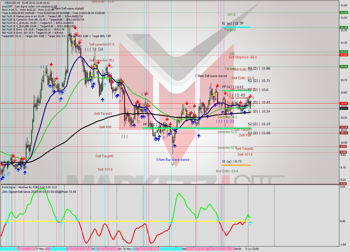Click the cyan R1 weekly resistance line
Viewport: 350px width, 252px height.
(236, 27)
